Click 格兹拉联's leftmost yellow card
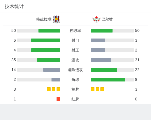Screen dimensions: 151x120 pyautogui.click(x=49, y=89)
